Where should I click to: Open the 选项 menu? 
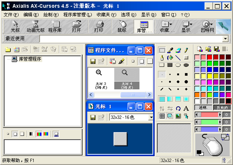[129, 15]
